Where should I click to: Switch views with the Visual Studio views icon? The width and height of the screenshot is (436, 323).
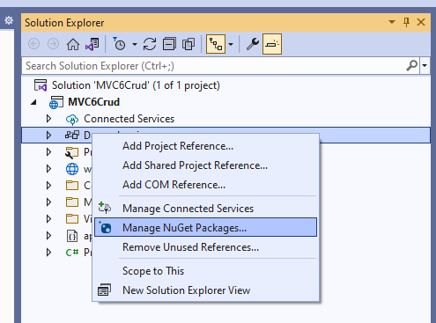pos(92,45)
